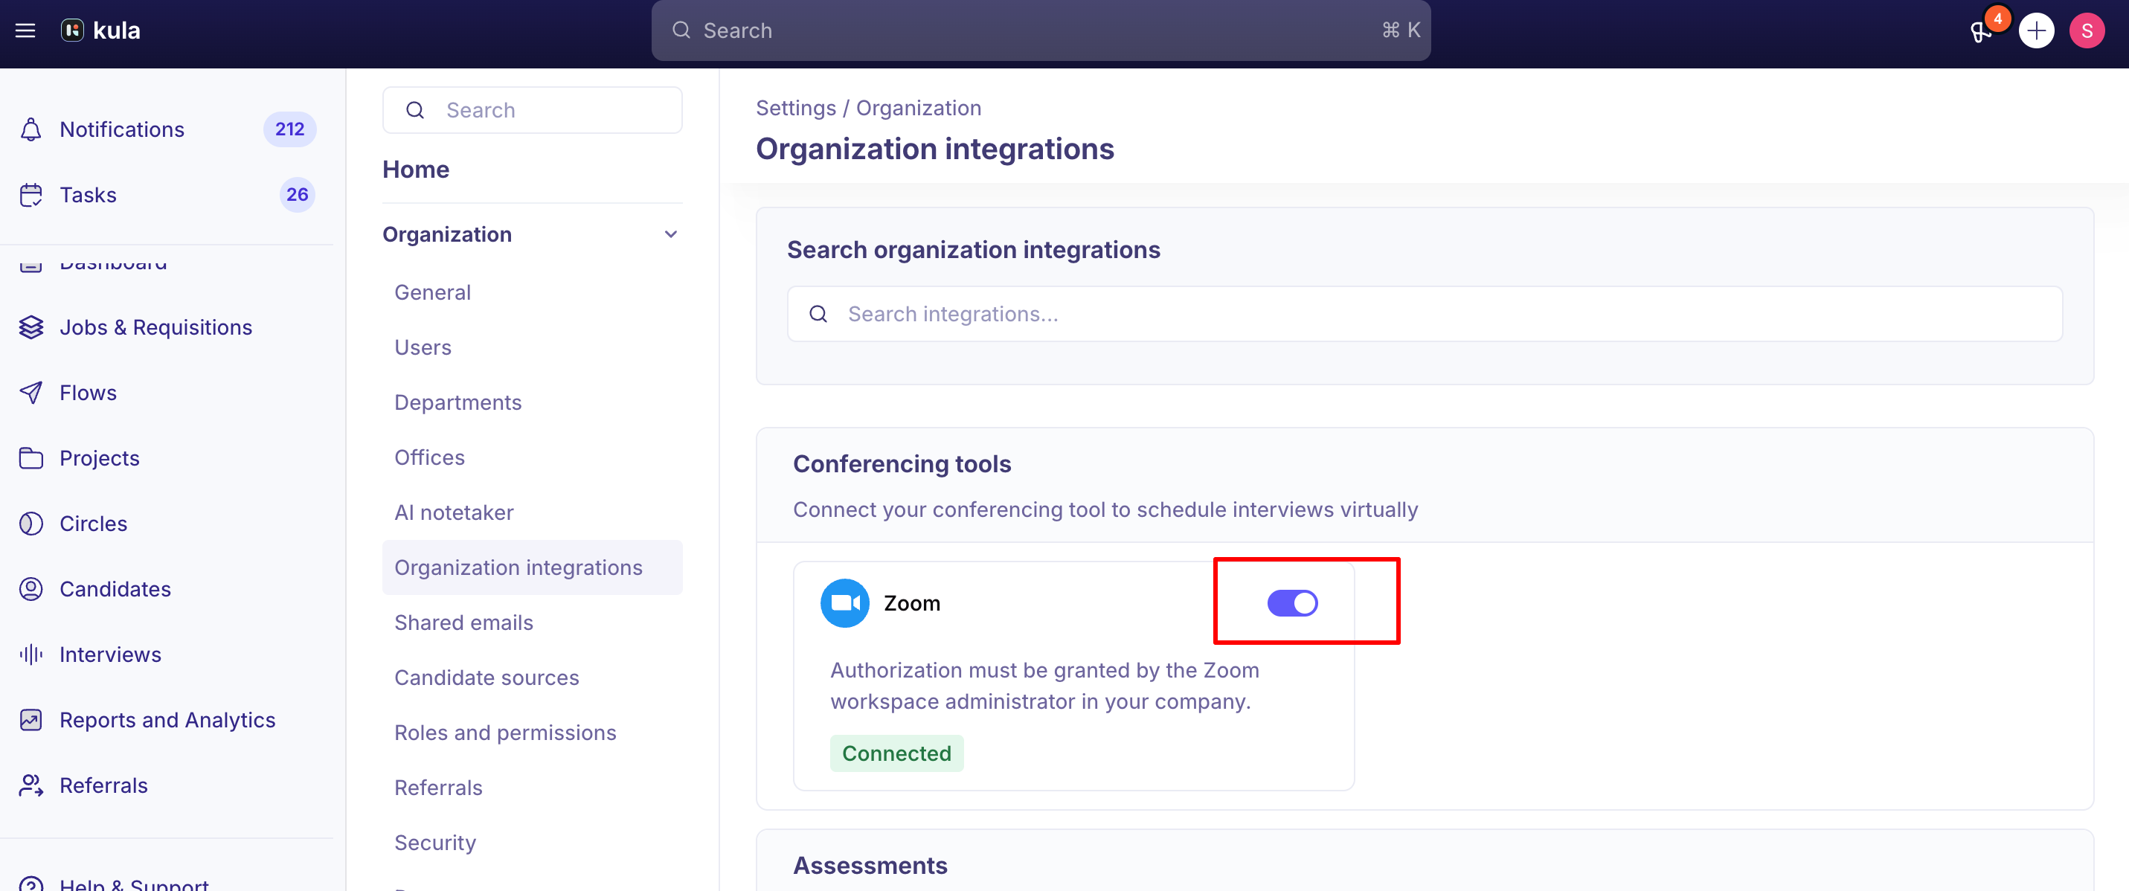Click the Zoom integration name
The height and width of the screenshot is (891, 2129).
pyautogui.click(x=911, y=603)
